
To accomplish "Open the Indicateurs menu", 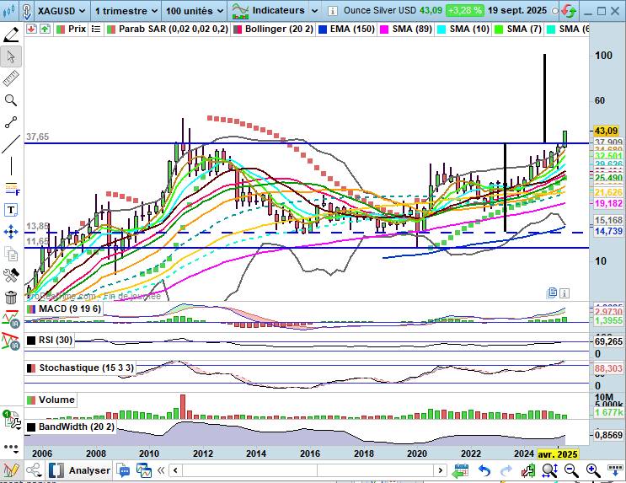I will click(x=271, y=11).
